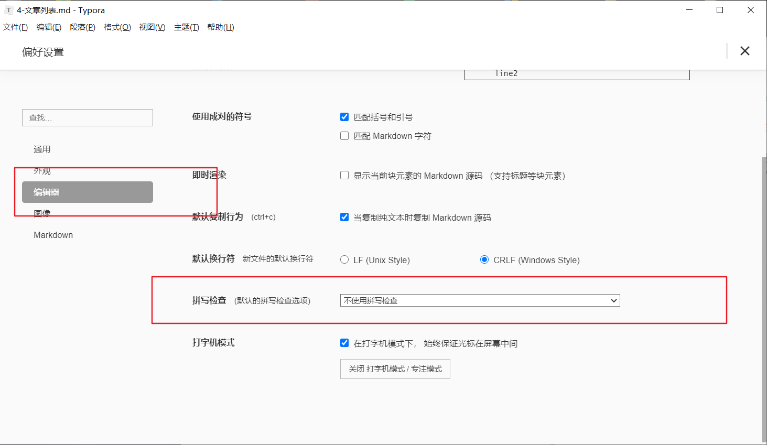Click the 查找 search field
The image size is (767, 445).
(x=87, y=117)
